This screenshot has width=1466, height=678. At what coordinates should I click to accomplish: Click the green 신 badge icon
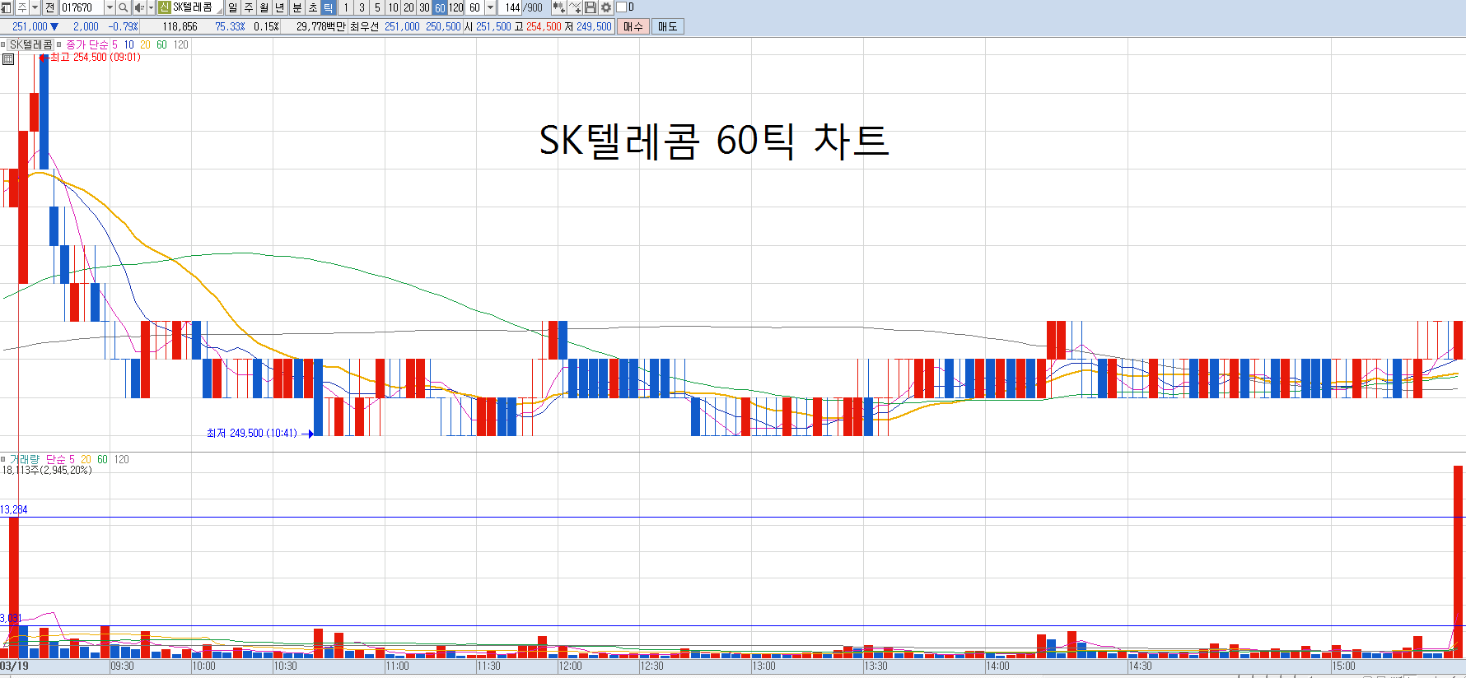pos(164,7)
